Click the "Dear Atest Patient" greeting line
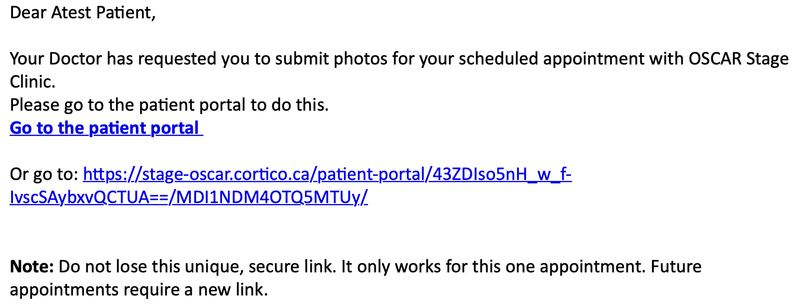The height and width of the screenshot is (307, 795). pyautogui.click(x=82, y=13)
